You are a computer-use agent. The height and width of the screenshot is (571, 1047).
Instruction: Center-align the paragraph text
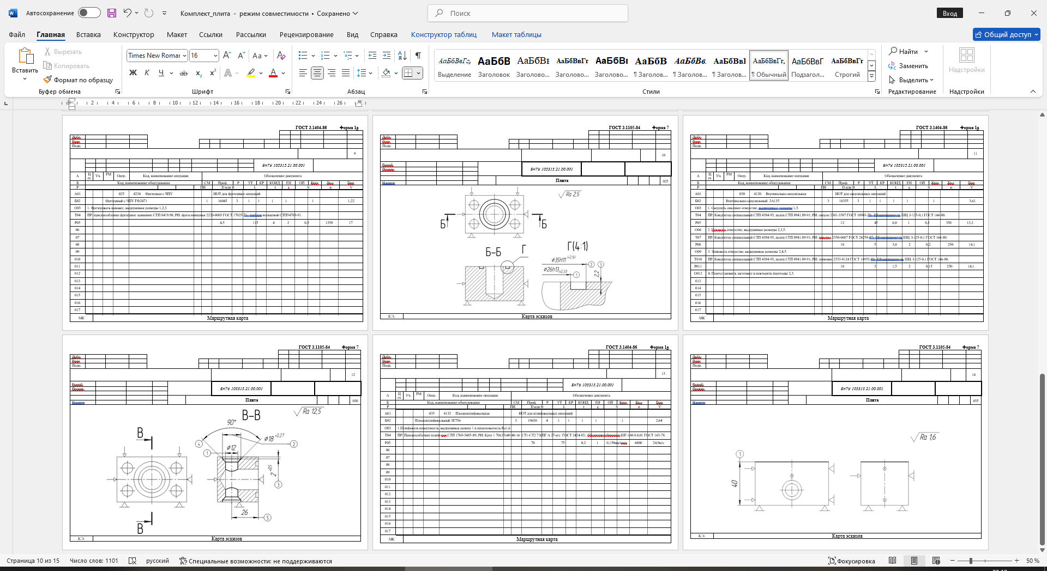(x=317, y=73)
